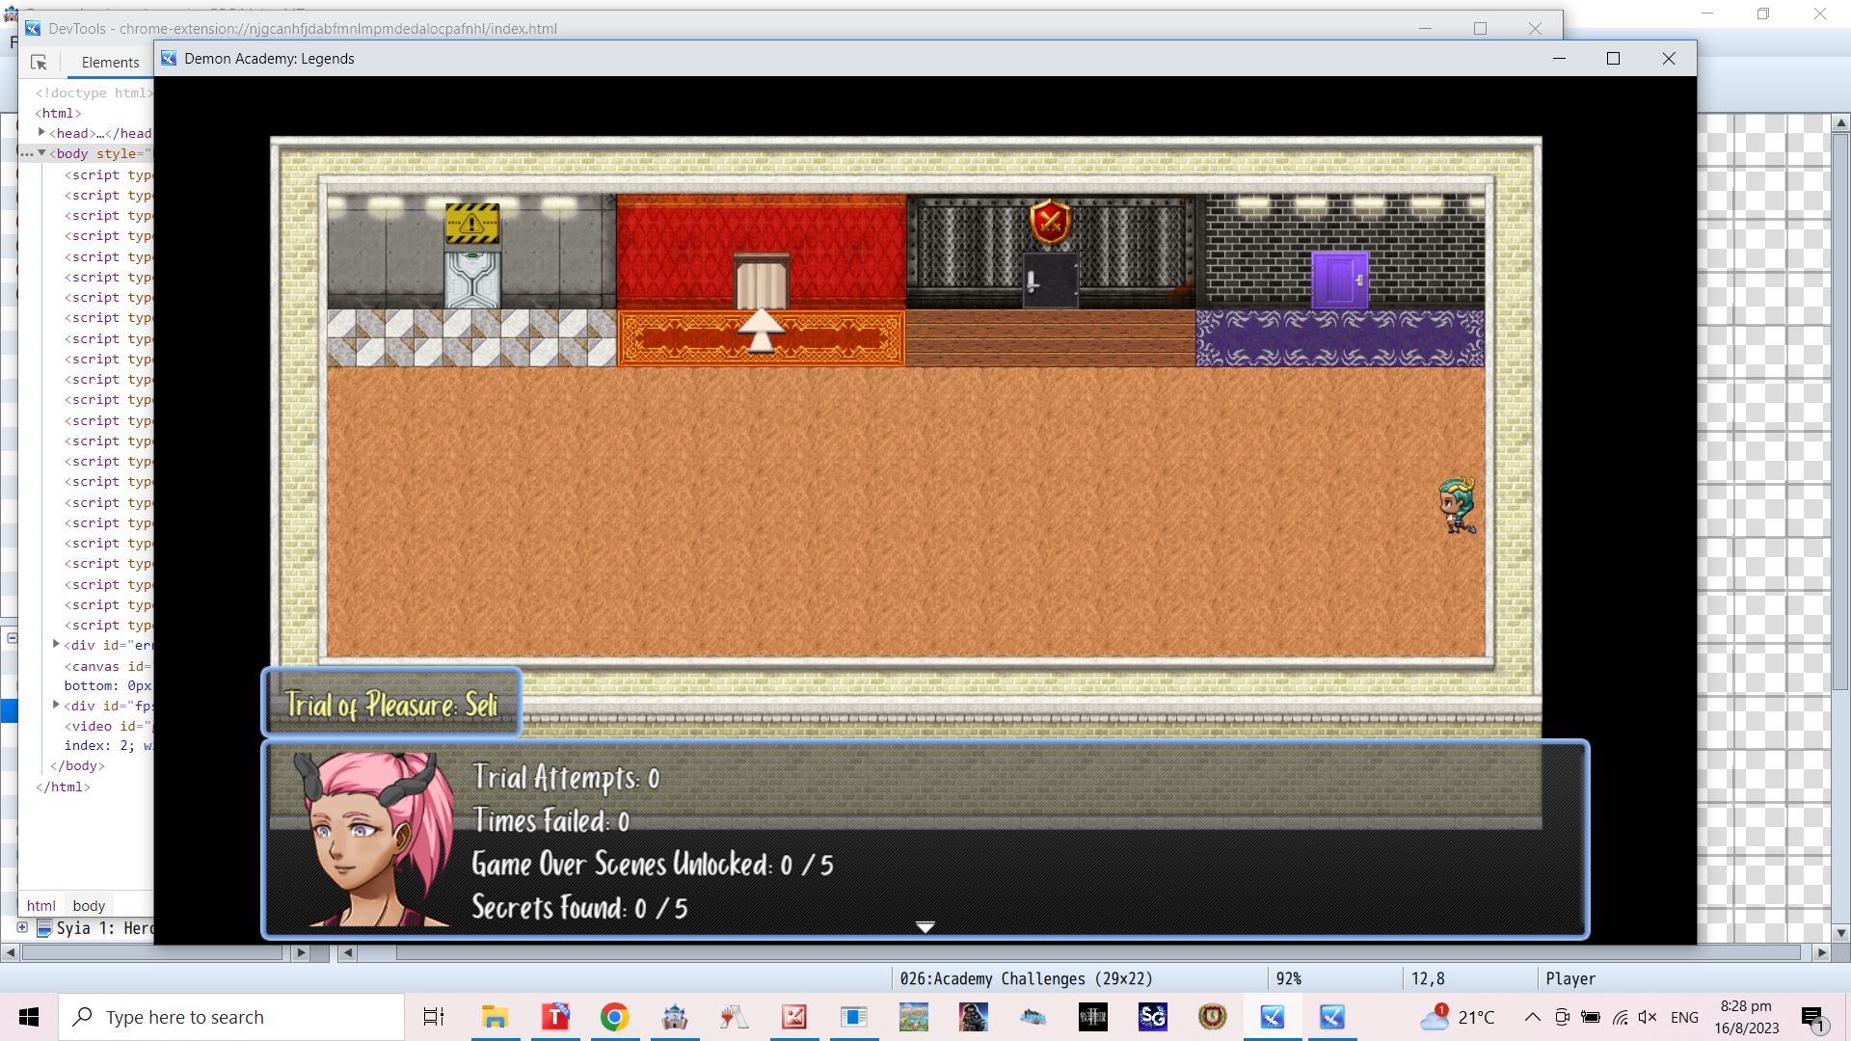Click the Player status bar entry
The height and width of the screenshot is (1041, 1851).
[1570, 978]
